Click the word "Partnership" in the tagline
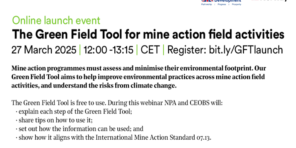The width and height of the screenshot is (296, 148). (206, 4)
